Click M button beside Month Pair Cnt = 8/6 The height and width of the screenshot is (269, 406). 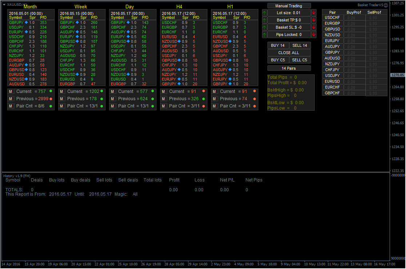11,106
